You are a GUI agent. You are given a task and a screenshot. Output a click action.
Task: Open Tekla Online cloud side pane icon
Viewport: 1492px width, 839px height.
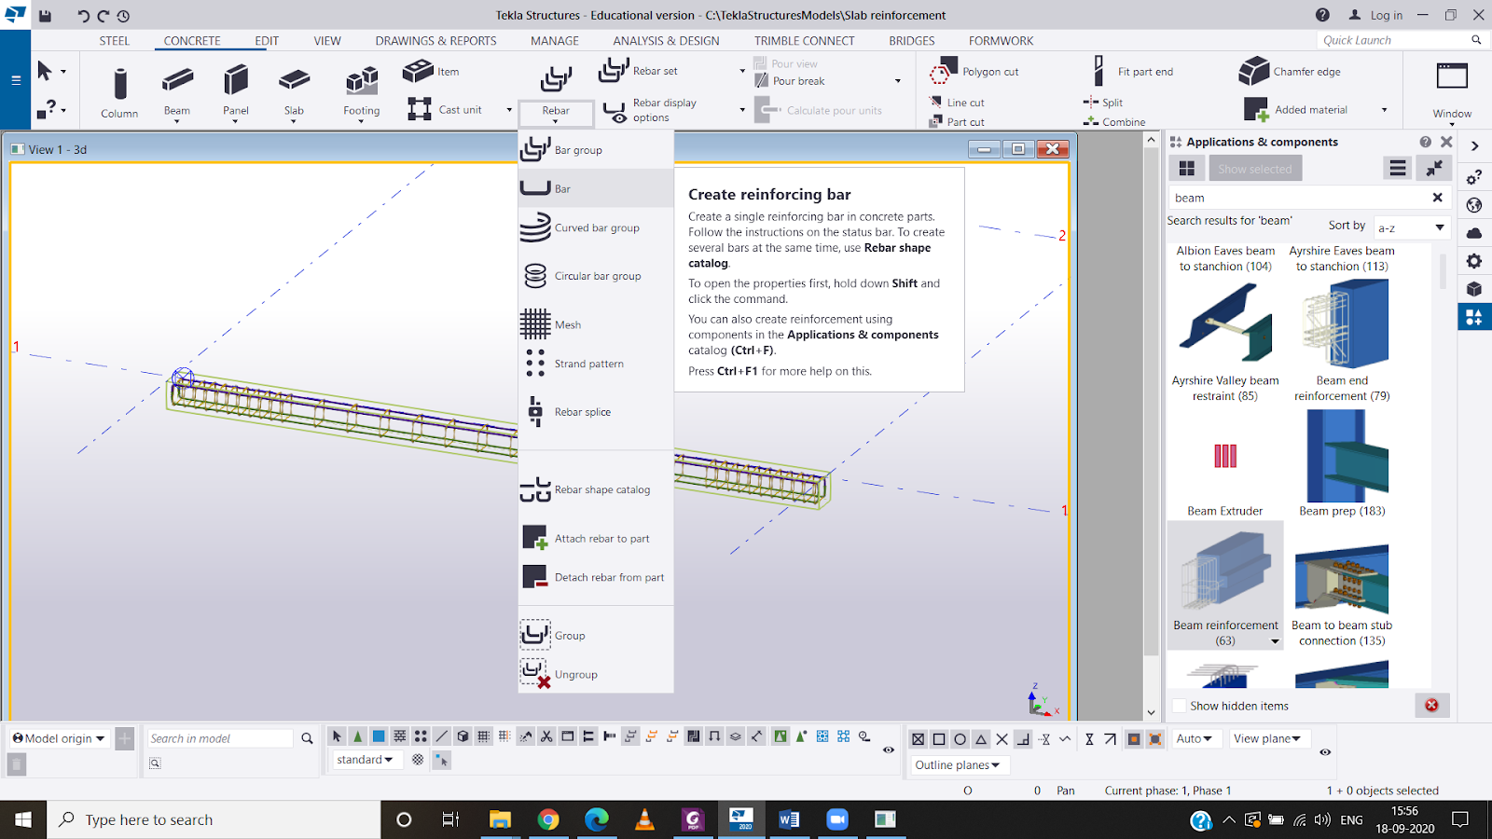(1474, 233)
